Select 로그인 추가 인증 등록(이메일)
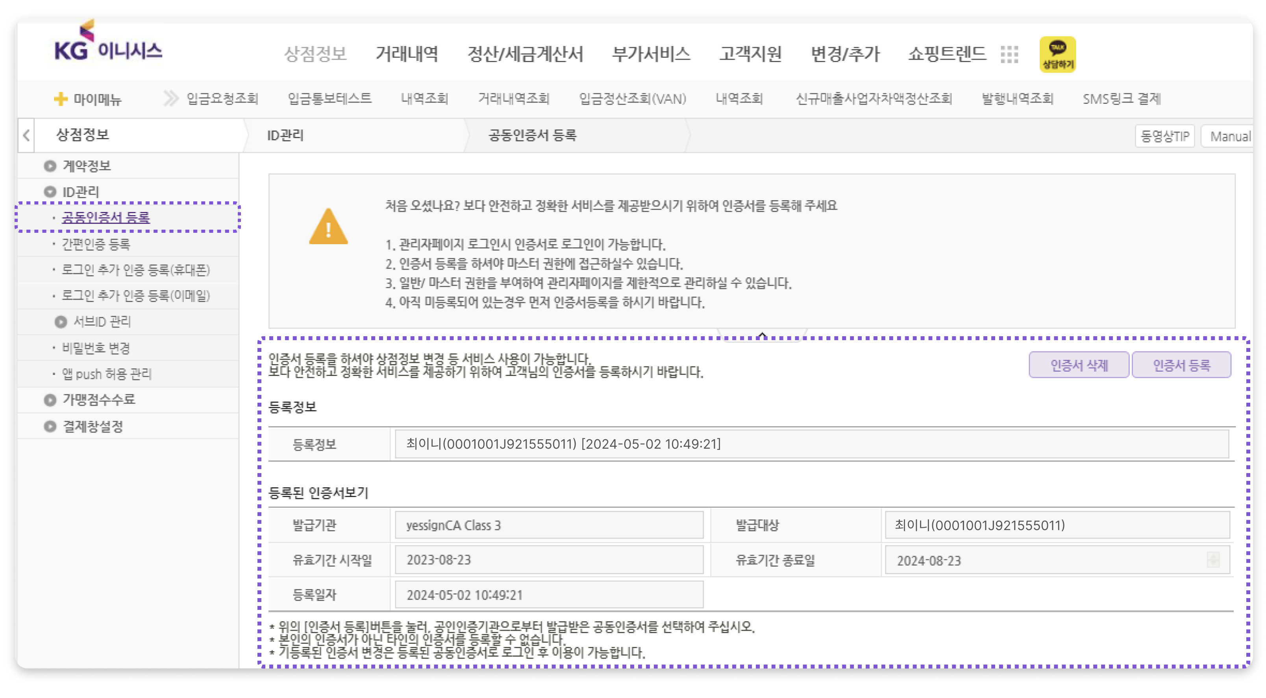Screen dimensions: 1266x698 click(136, 295)
